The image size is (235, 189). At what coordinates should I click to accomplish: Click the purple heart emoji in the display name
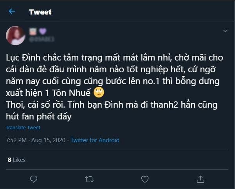pos(43,31)
